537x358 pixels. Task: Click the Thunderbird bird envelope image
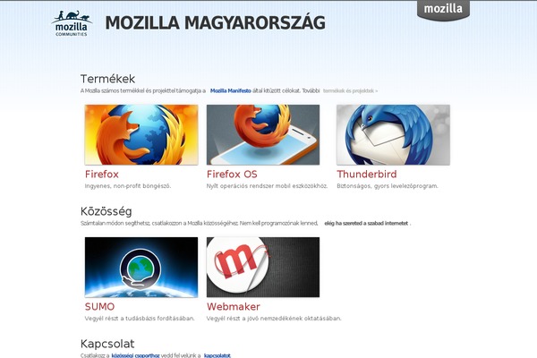pyautogui.click(x=393, y=134)
